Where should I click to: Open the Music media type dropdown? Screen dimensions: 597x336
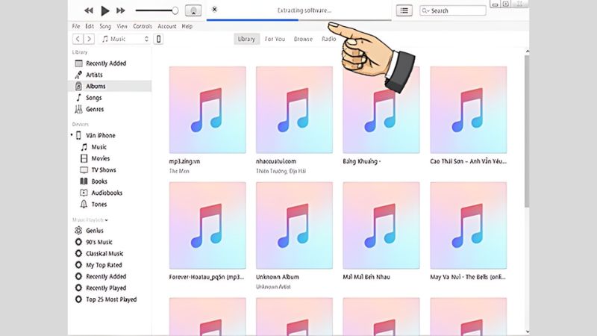(x=125, y=39)
